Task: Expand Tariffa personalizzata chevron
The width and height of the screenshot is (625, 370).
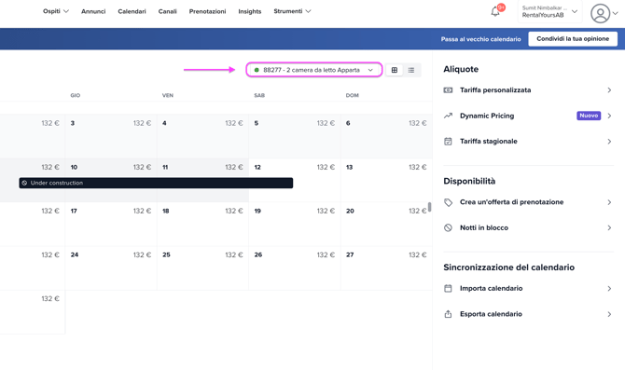Action: click(x=609, y=90)
